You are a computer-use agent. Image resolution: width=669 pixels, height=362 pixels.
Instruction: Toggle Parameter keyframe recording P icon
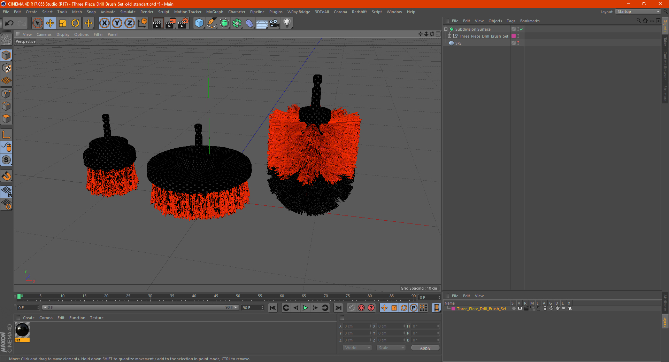pos(414,308)
